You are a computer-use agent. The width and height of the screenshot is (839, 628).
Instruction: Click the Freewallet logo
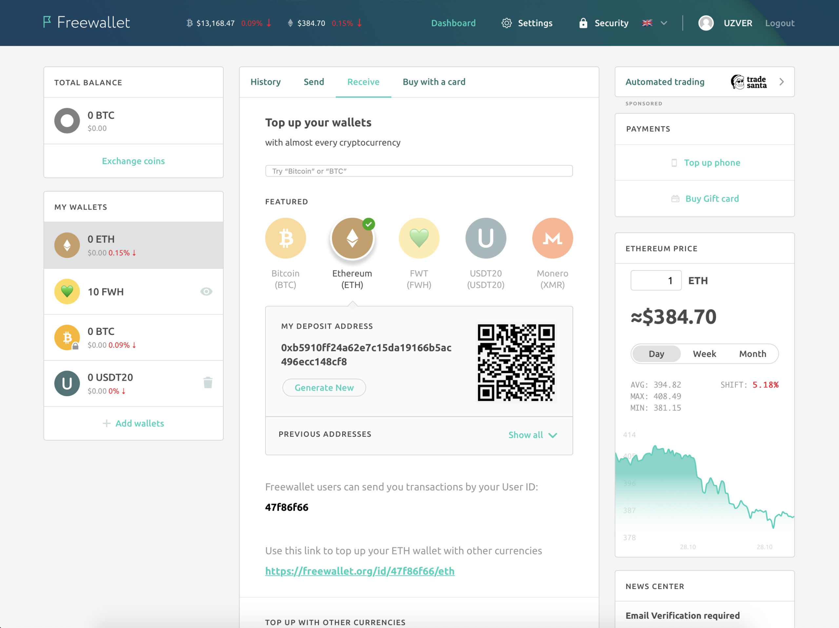coord(86,22)
